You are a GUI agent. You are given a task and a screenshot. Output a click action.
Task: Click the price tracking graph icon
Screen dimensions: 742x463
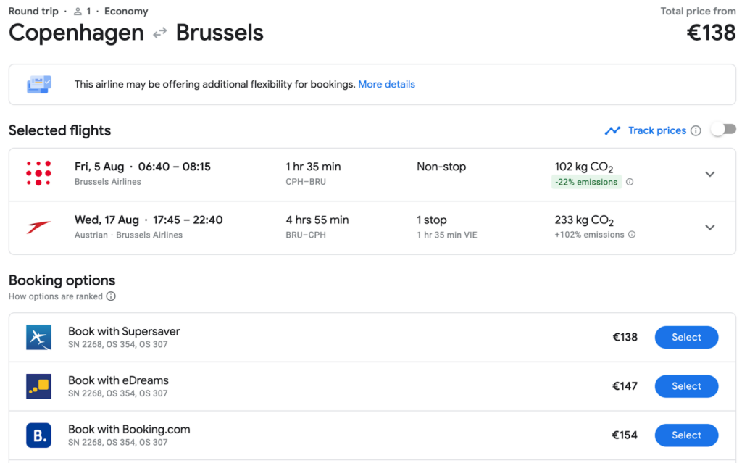pyautogui.click(x=613, y=131)
